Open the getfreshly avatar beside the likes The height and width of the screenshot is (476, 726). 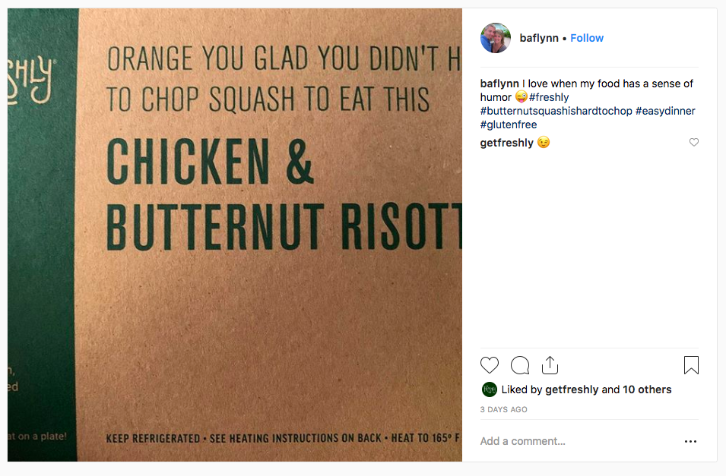(x=490, y=389)
